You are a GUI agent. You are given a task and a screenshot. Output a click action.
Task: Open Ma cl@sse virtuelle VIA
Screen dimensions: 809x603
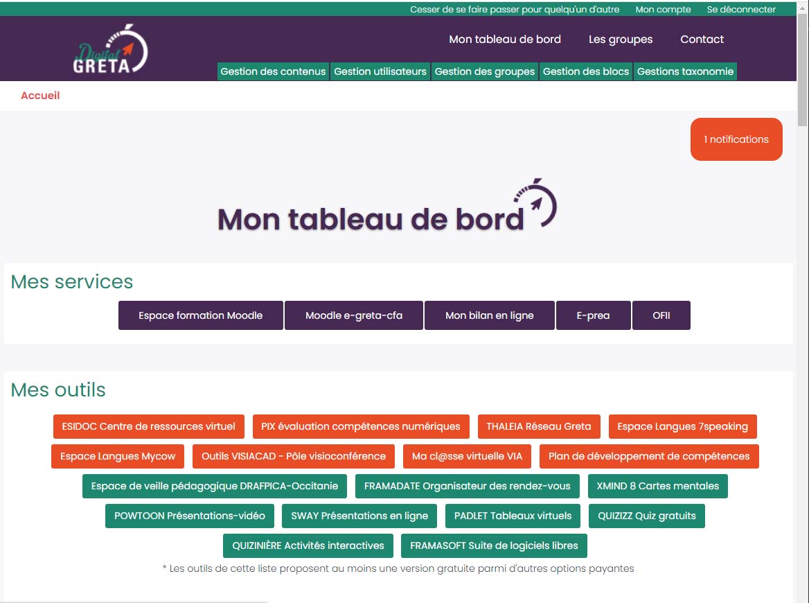click(467, 456)
